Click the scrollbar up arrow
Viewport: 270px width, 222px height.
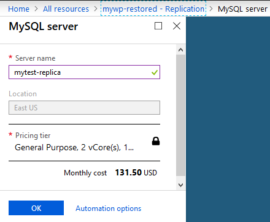[180, 50]
